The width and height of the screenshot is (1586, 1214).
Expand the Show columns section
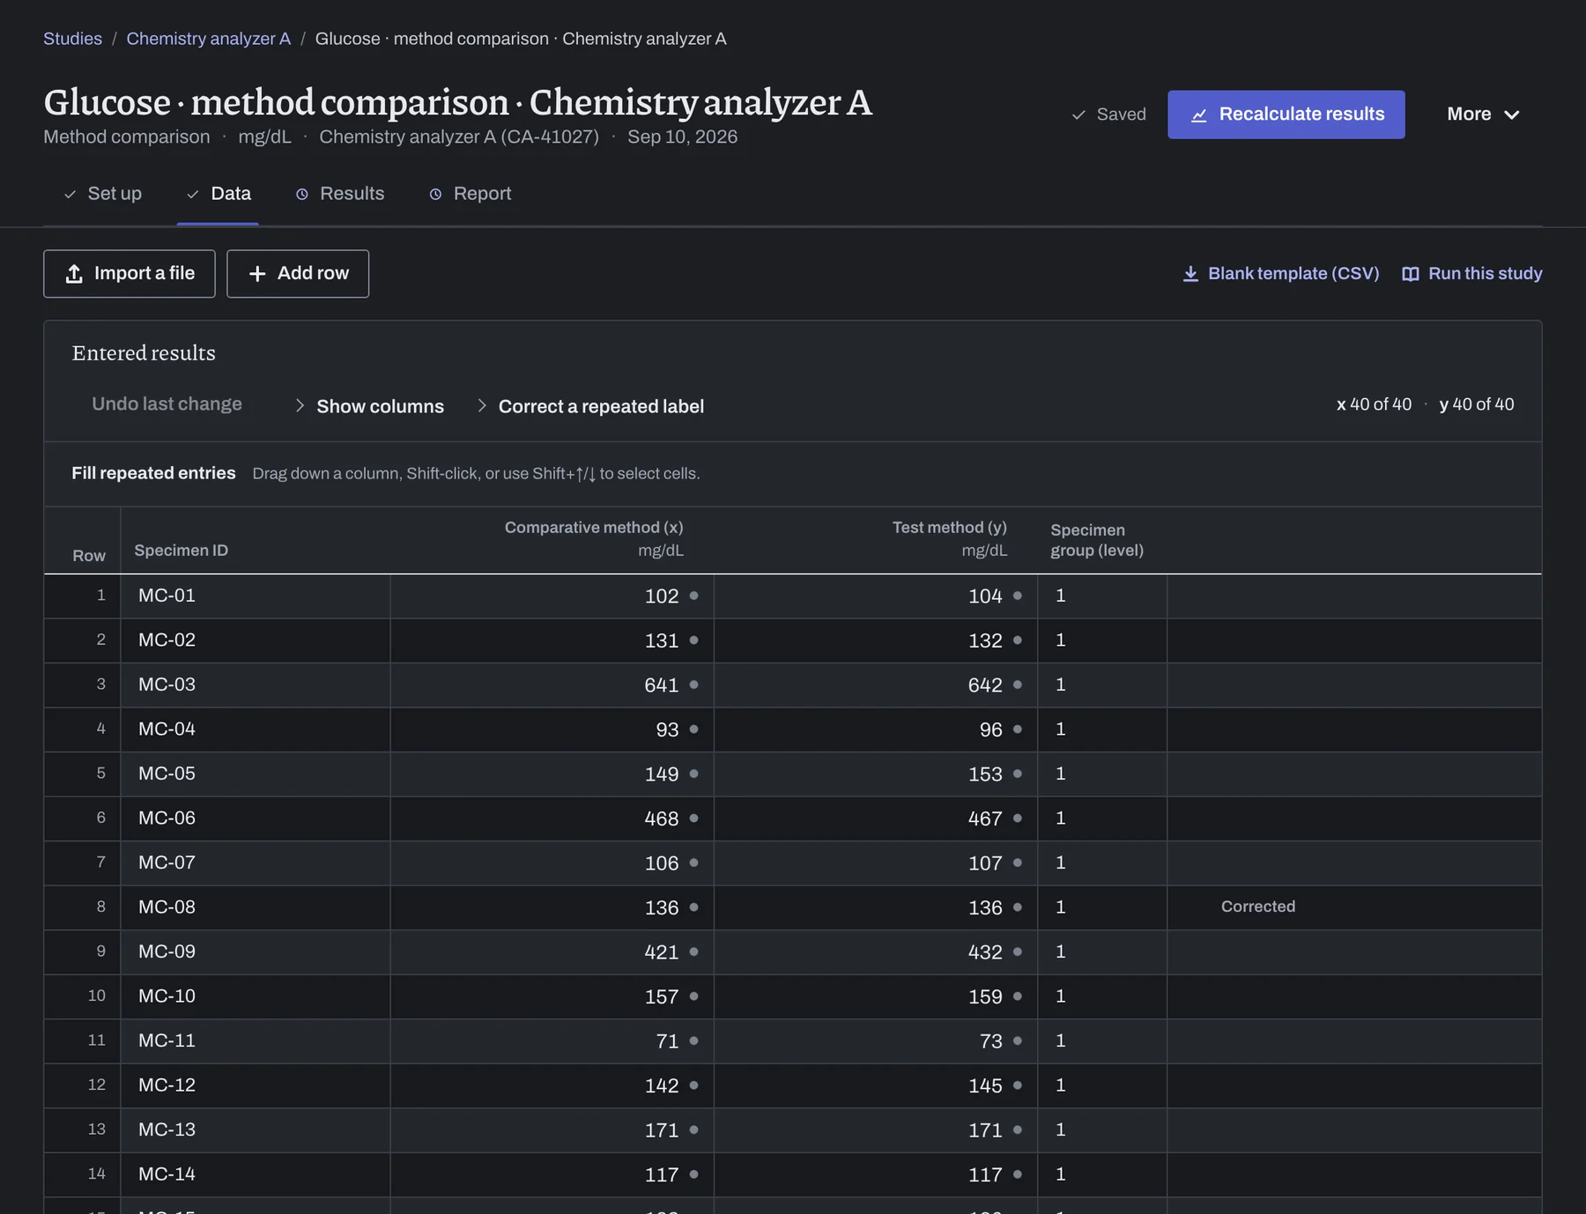click(x=369, y=406)
